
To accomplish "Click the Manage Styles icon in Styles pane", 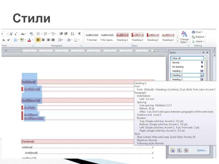I will click(x=186, y=150).
